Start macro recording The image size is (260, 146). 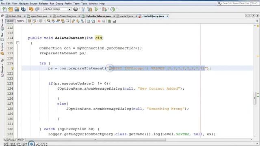(x=99, y=21)
